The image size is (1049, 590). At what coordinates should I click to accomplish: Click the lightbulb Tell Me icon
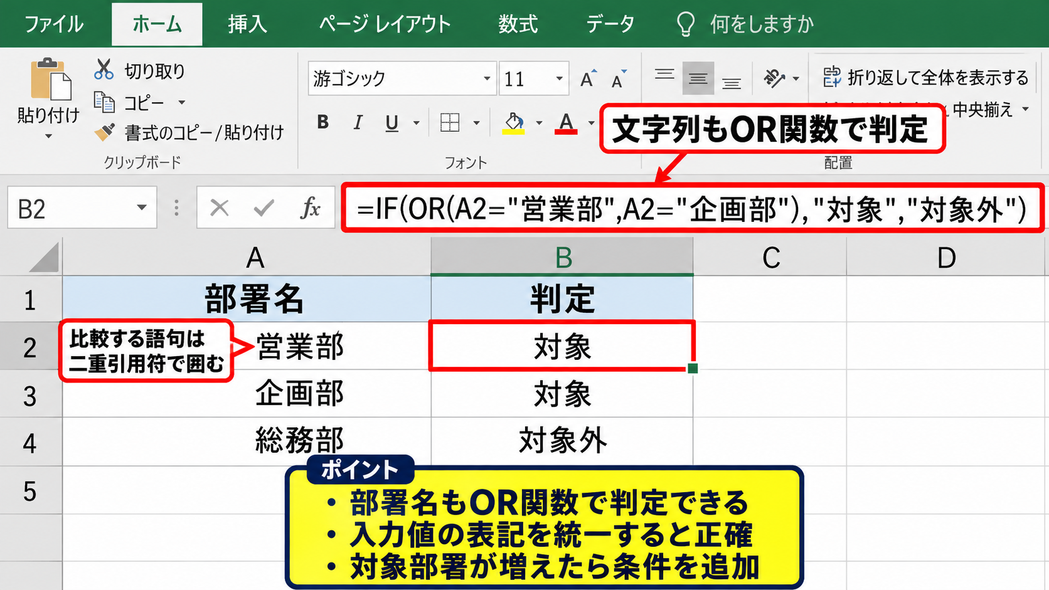pos(686,24)
